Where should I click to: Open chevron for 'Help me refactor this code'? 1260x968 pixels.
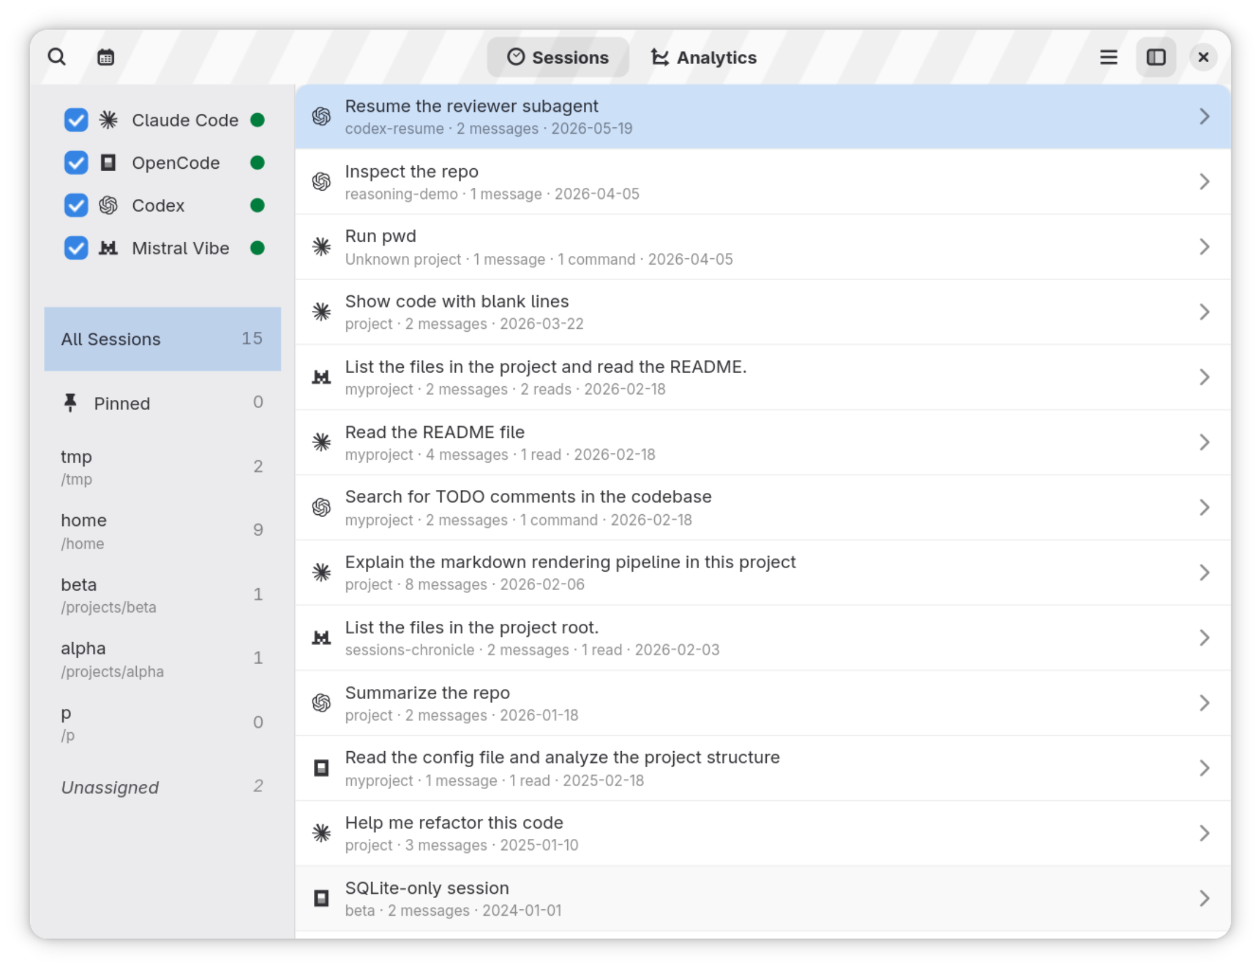click(1204, 834)
